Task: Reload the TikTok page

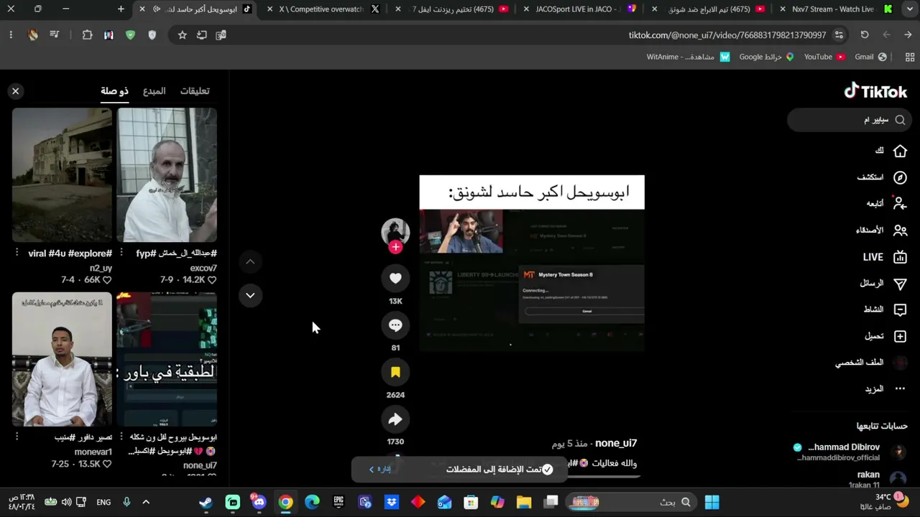Action: tap(865, 34)
